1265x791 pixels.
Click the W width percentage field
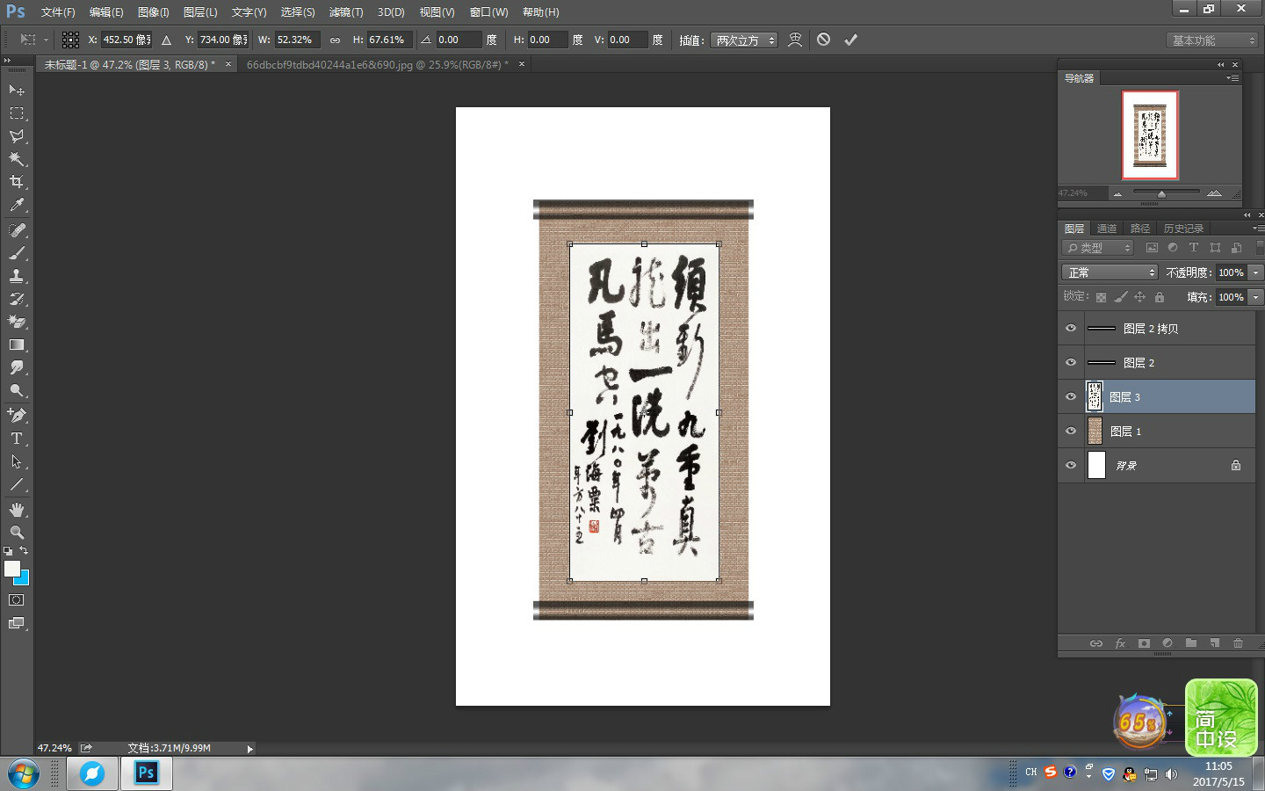pos(297,40)
